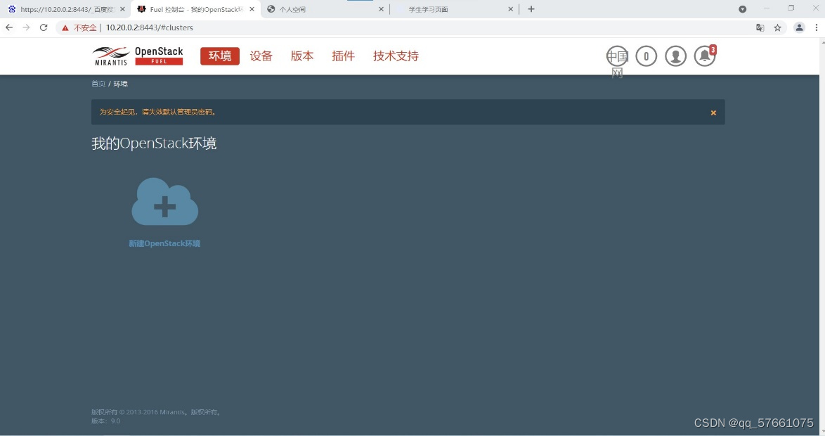Bookmark the page using the star icon

777,27
